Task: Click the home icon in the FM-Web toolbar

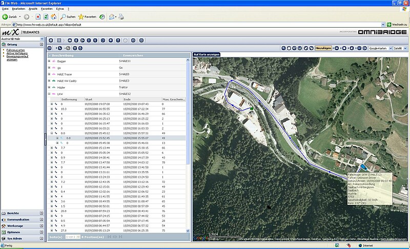Action: click(x=51, y=40)
